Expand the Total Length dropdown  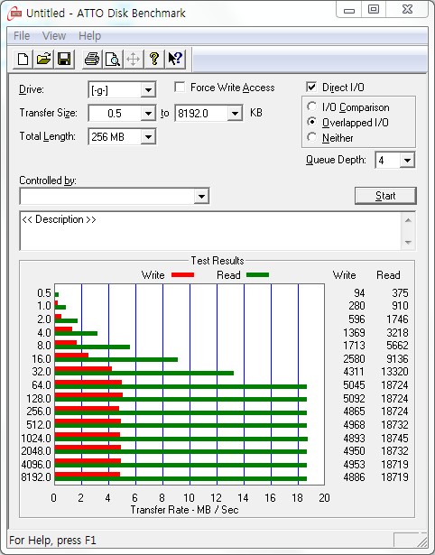pyautogui.click(x=148, y=137)
